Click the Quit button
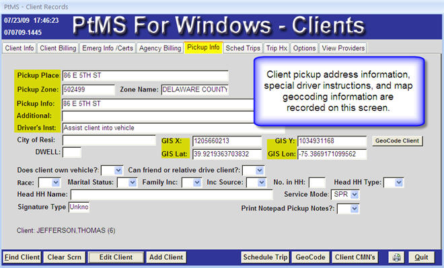Viewport: 444px width, 268px height. [x=421, y=257]
